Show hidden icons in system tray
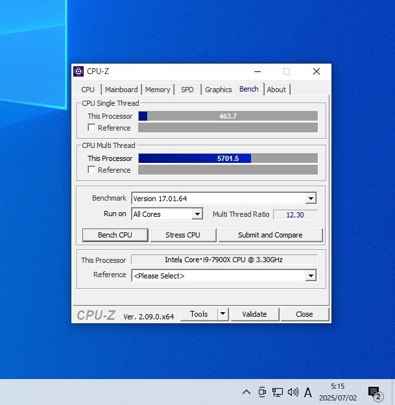This screenshot has height=405, width=395. [x=246, y=392]
